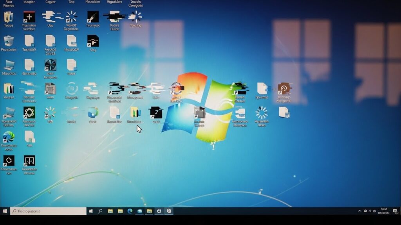401x225 pixels.
Task: Open spinner shortcut beside flower-outline icon
Action: [50, 113]
